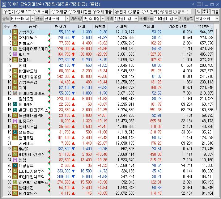Click the 증 badge icon for 펩트론
Screen dimensions: 221x199
click(x=15, y=54)
